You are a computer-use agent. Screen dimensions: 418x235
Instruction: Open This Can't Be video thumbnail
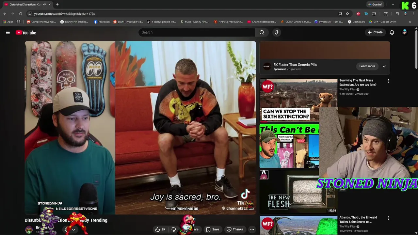tap(289, 146)
